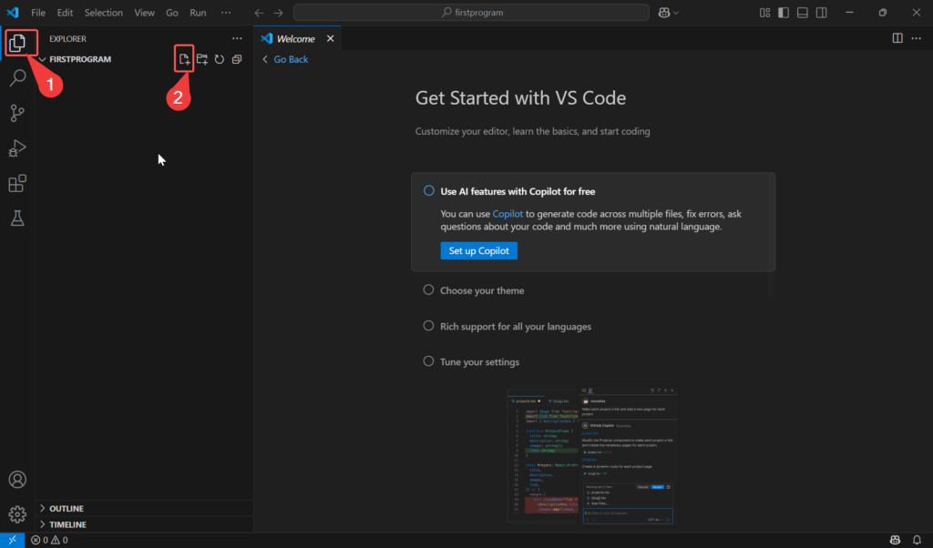Open the Source Control view

tap(17, 113)
